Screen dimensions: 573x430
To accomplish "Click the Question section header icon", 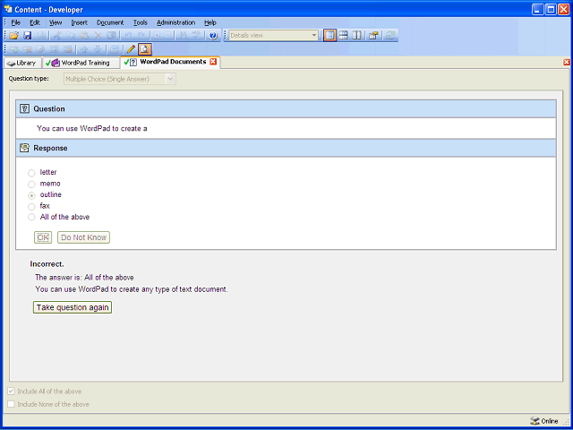I will pos(24,108).
